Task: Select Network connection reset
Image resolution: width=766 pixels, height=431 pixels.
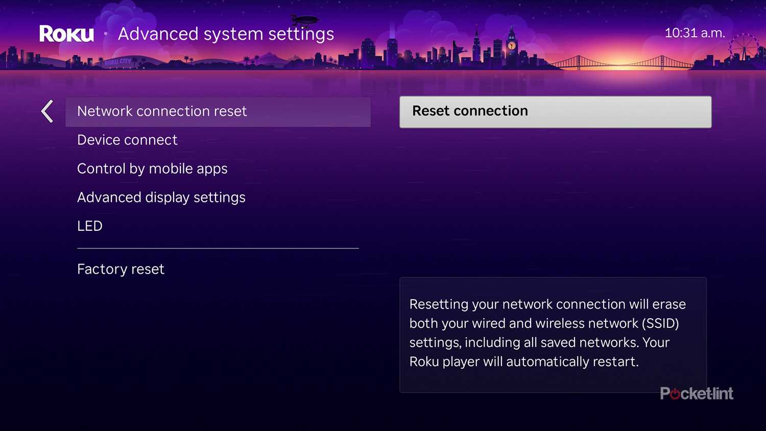Action: pos(218,111)
